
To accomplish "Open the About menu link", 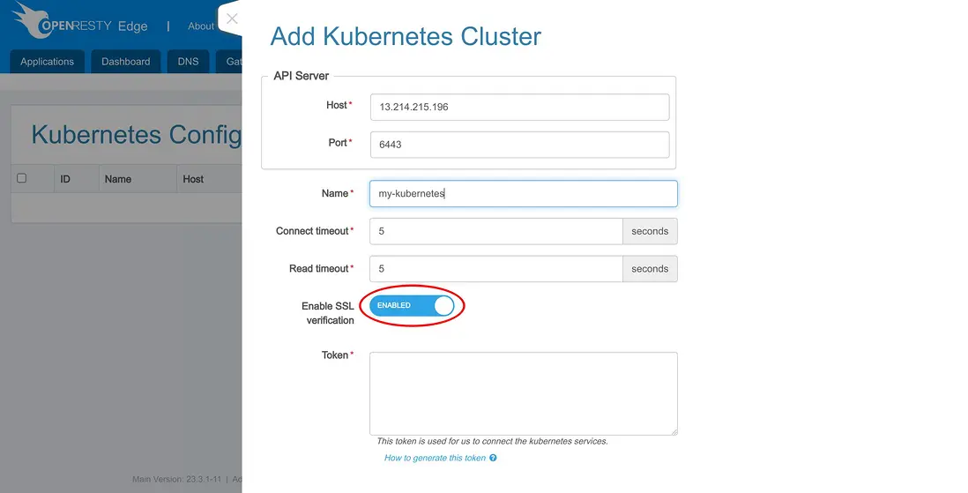I will (x=201, y=26).
